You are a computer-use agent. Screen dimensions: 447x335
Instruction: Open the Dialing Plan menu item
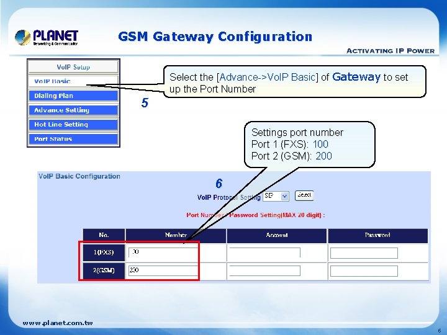pyautogui.click(x=73, y=96)
